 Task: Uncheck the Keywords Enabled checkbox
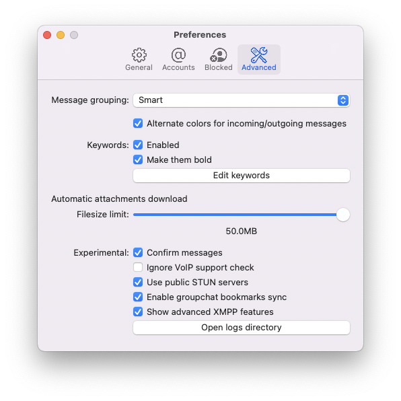pyautogui.click(x=138, y=145)
